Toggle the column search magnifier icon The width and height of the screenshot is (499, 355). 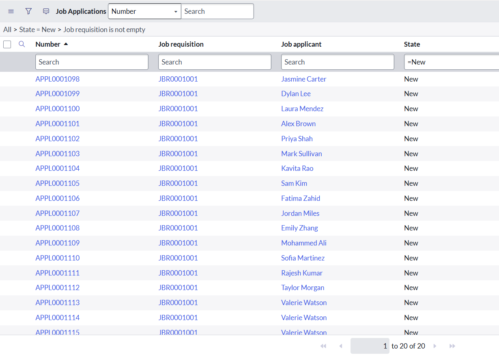pyautogui.click(x=22, y=44)
